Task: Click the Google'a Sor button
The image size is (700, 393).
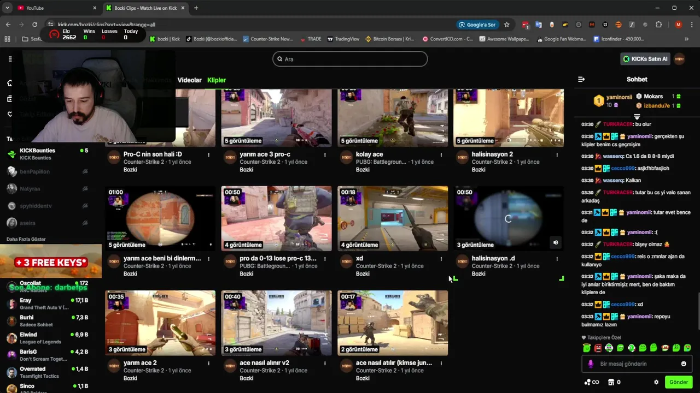Action: [x=477, y=25]
